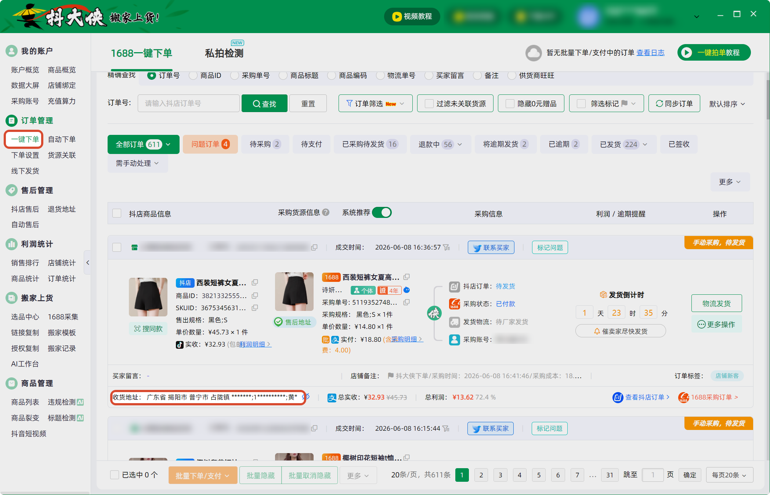Click the 侠 link icon between purchase panels
The height and width of the screenshot is (495, 770).
point(434,313)
